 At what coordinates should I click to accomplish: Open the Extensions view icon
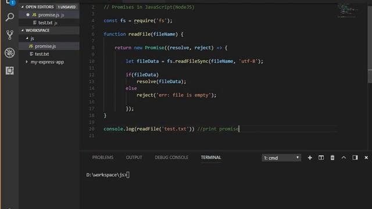point(10,70)
